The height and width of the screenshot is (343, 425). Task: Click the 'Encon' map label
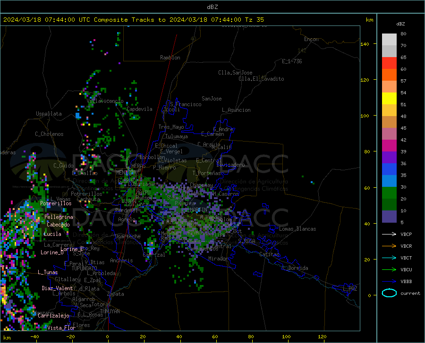[x=311, y=39]
